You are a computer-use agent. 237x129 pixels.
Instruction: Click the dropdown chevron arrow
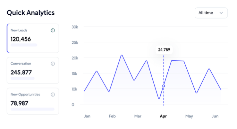click(221, 13)
